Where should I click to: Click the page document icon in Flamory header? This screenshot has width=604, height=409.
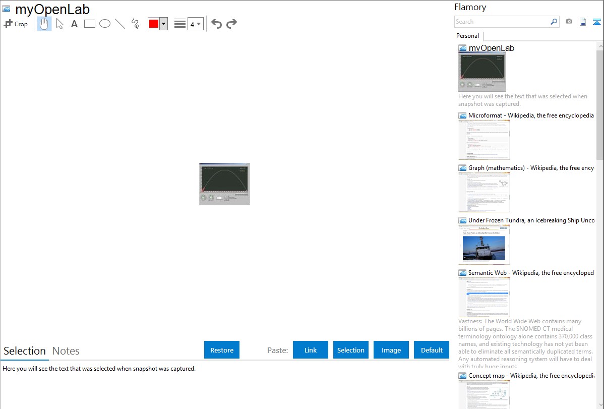583,22
